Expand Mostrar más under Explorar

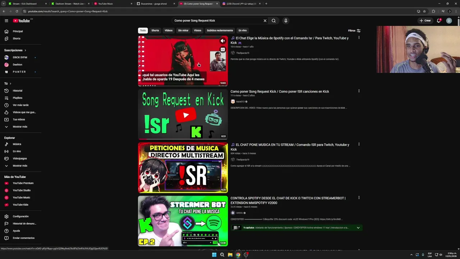click(20, 166)
